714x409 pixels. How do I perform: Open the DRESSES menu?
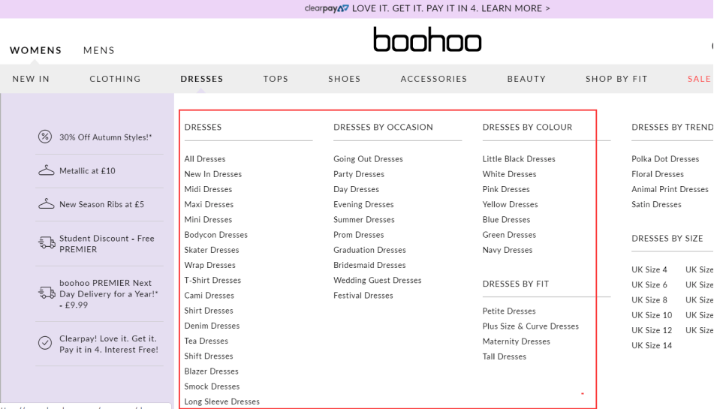202,79
